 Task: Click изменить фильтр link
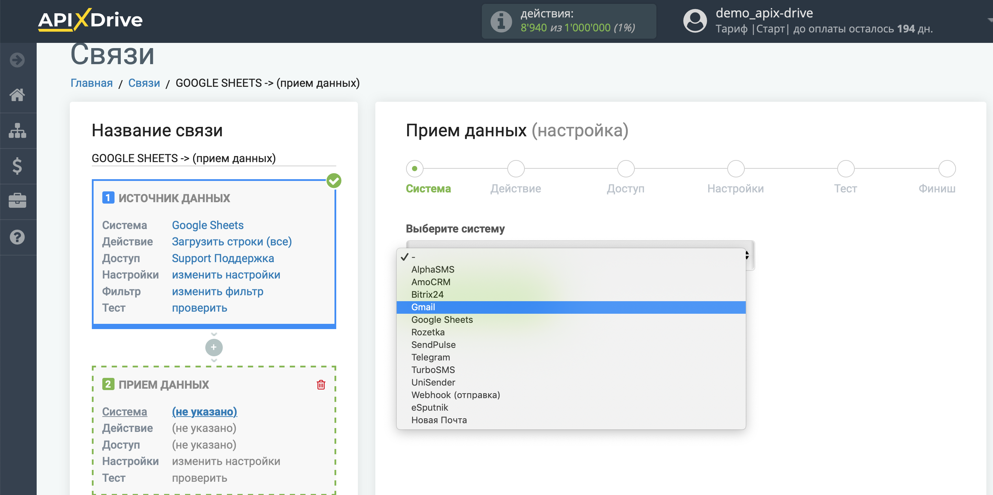click(218, 291)
